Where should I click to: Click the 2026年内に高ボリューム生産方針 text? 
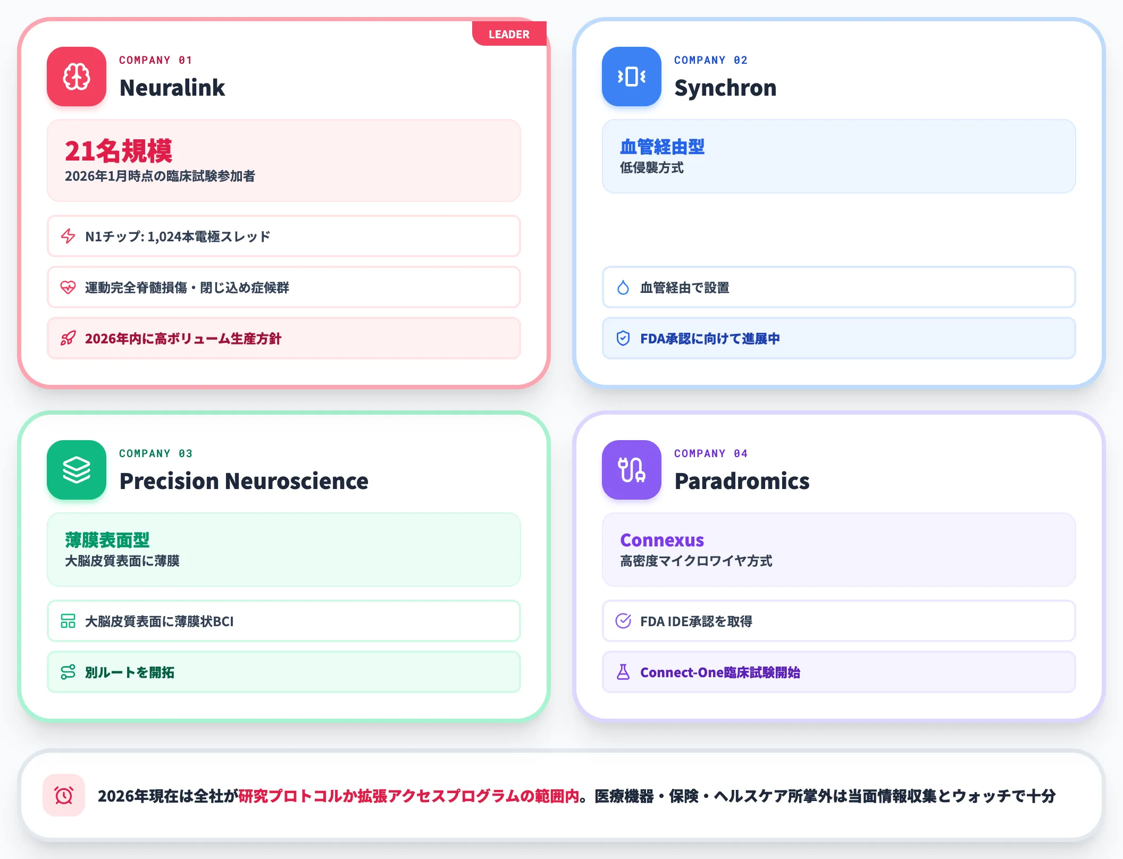pyautogui.click(x=183, y=339)
